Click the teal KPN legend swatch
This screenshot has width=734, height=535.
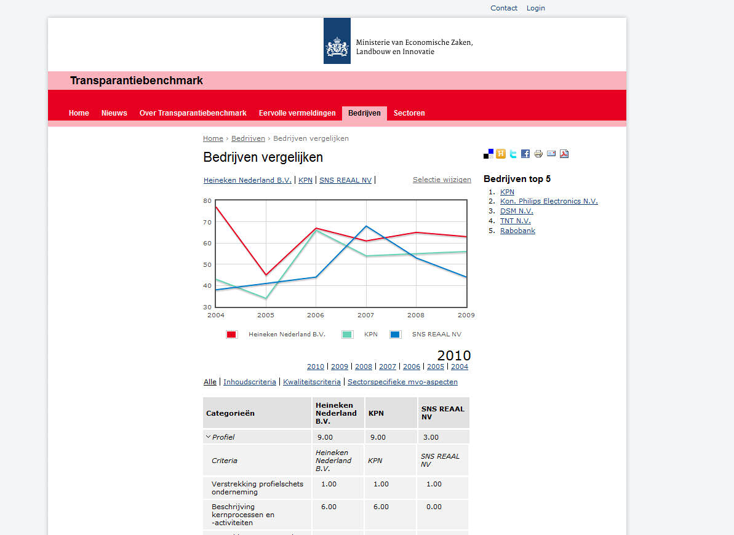(x=347, y=334)
